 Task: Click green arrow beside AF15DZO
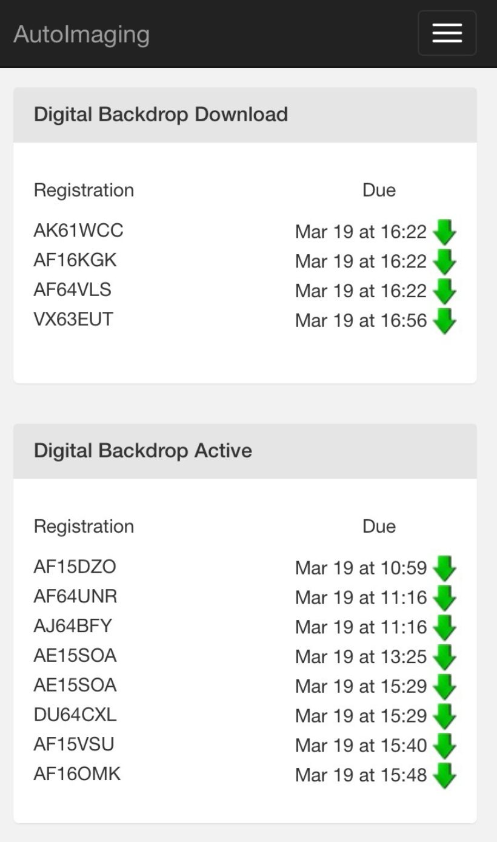(445, 568)
